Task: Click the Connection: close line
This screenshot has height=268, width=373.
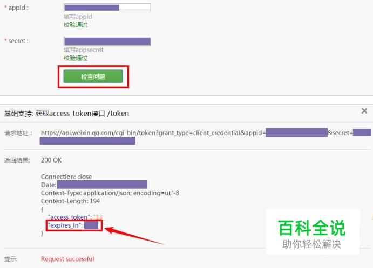Action: click(x=66, y=177)
